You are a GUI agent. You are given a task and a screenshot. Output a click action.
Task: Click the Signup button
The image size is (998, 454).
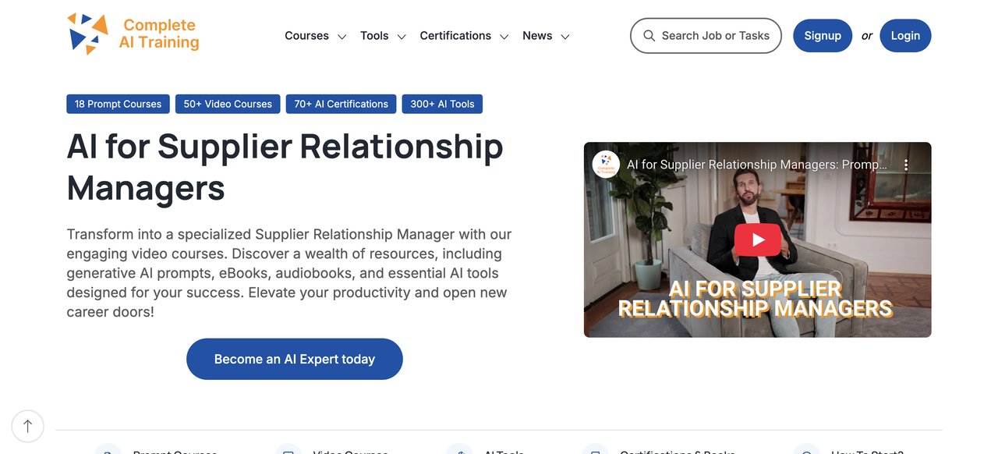tap(823, 36)
